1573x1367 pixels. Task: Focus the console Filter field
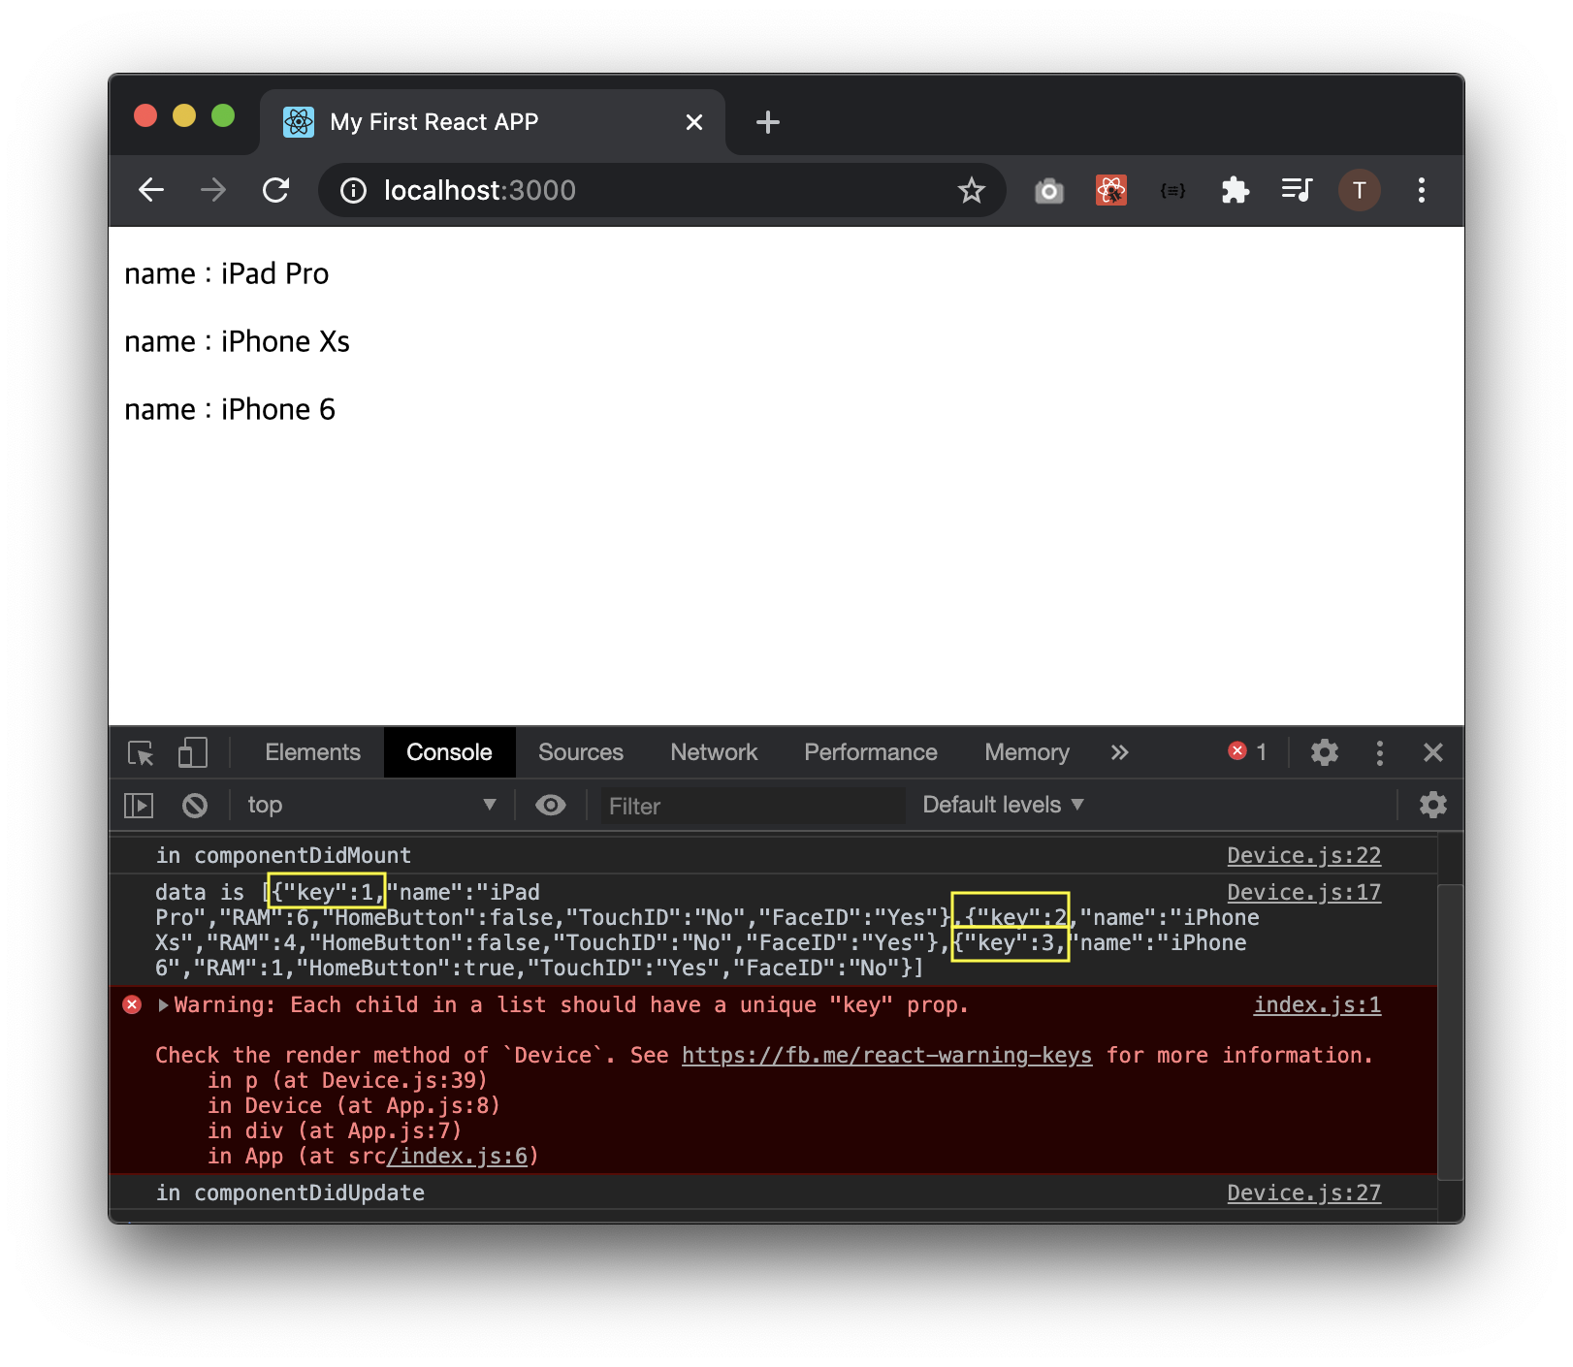pyautogui.click(x=753, y=806)
